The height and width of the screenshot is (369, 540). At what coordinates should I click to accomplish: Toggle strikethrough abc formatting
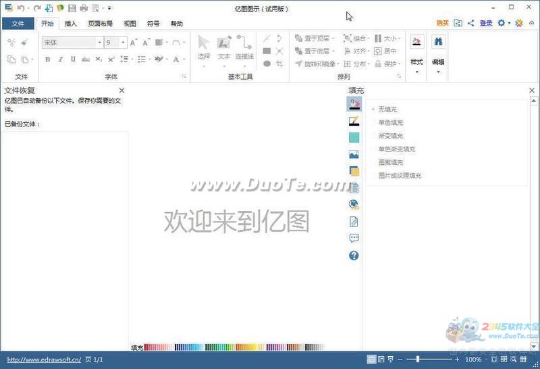86,59
